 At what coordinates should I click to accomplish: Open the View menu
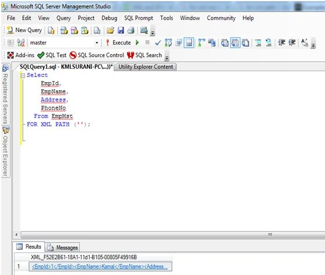[44, 18]
